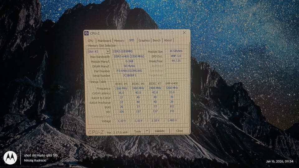Image resolution: width=299 pixels, height=168 pixels.
Task: Go to the About tab
Action: click(168, 40)
